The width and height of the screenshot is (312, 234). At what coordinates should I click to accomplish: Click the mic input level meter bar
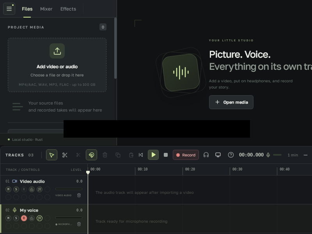(x=277, y=155)
